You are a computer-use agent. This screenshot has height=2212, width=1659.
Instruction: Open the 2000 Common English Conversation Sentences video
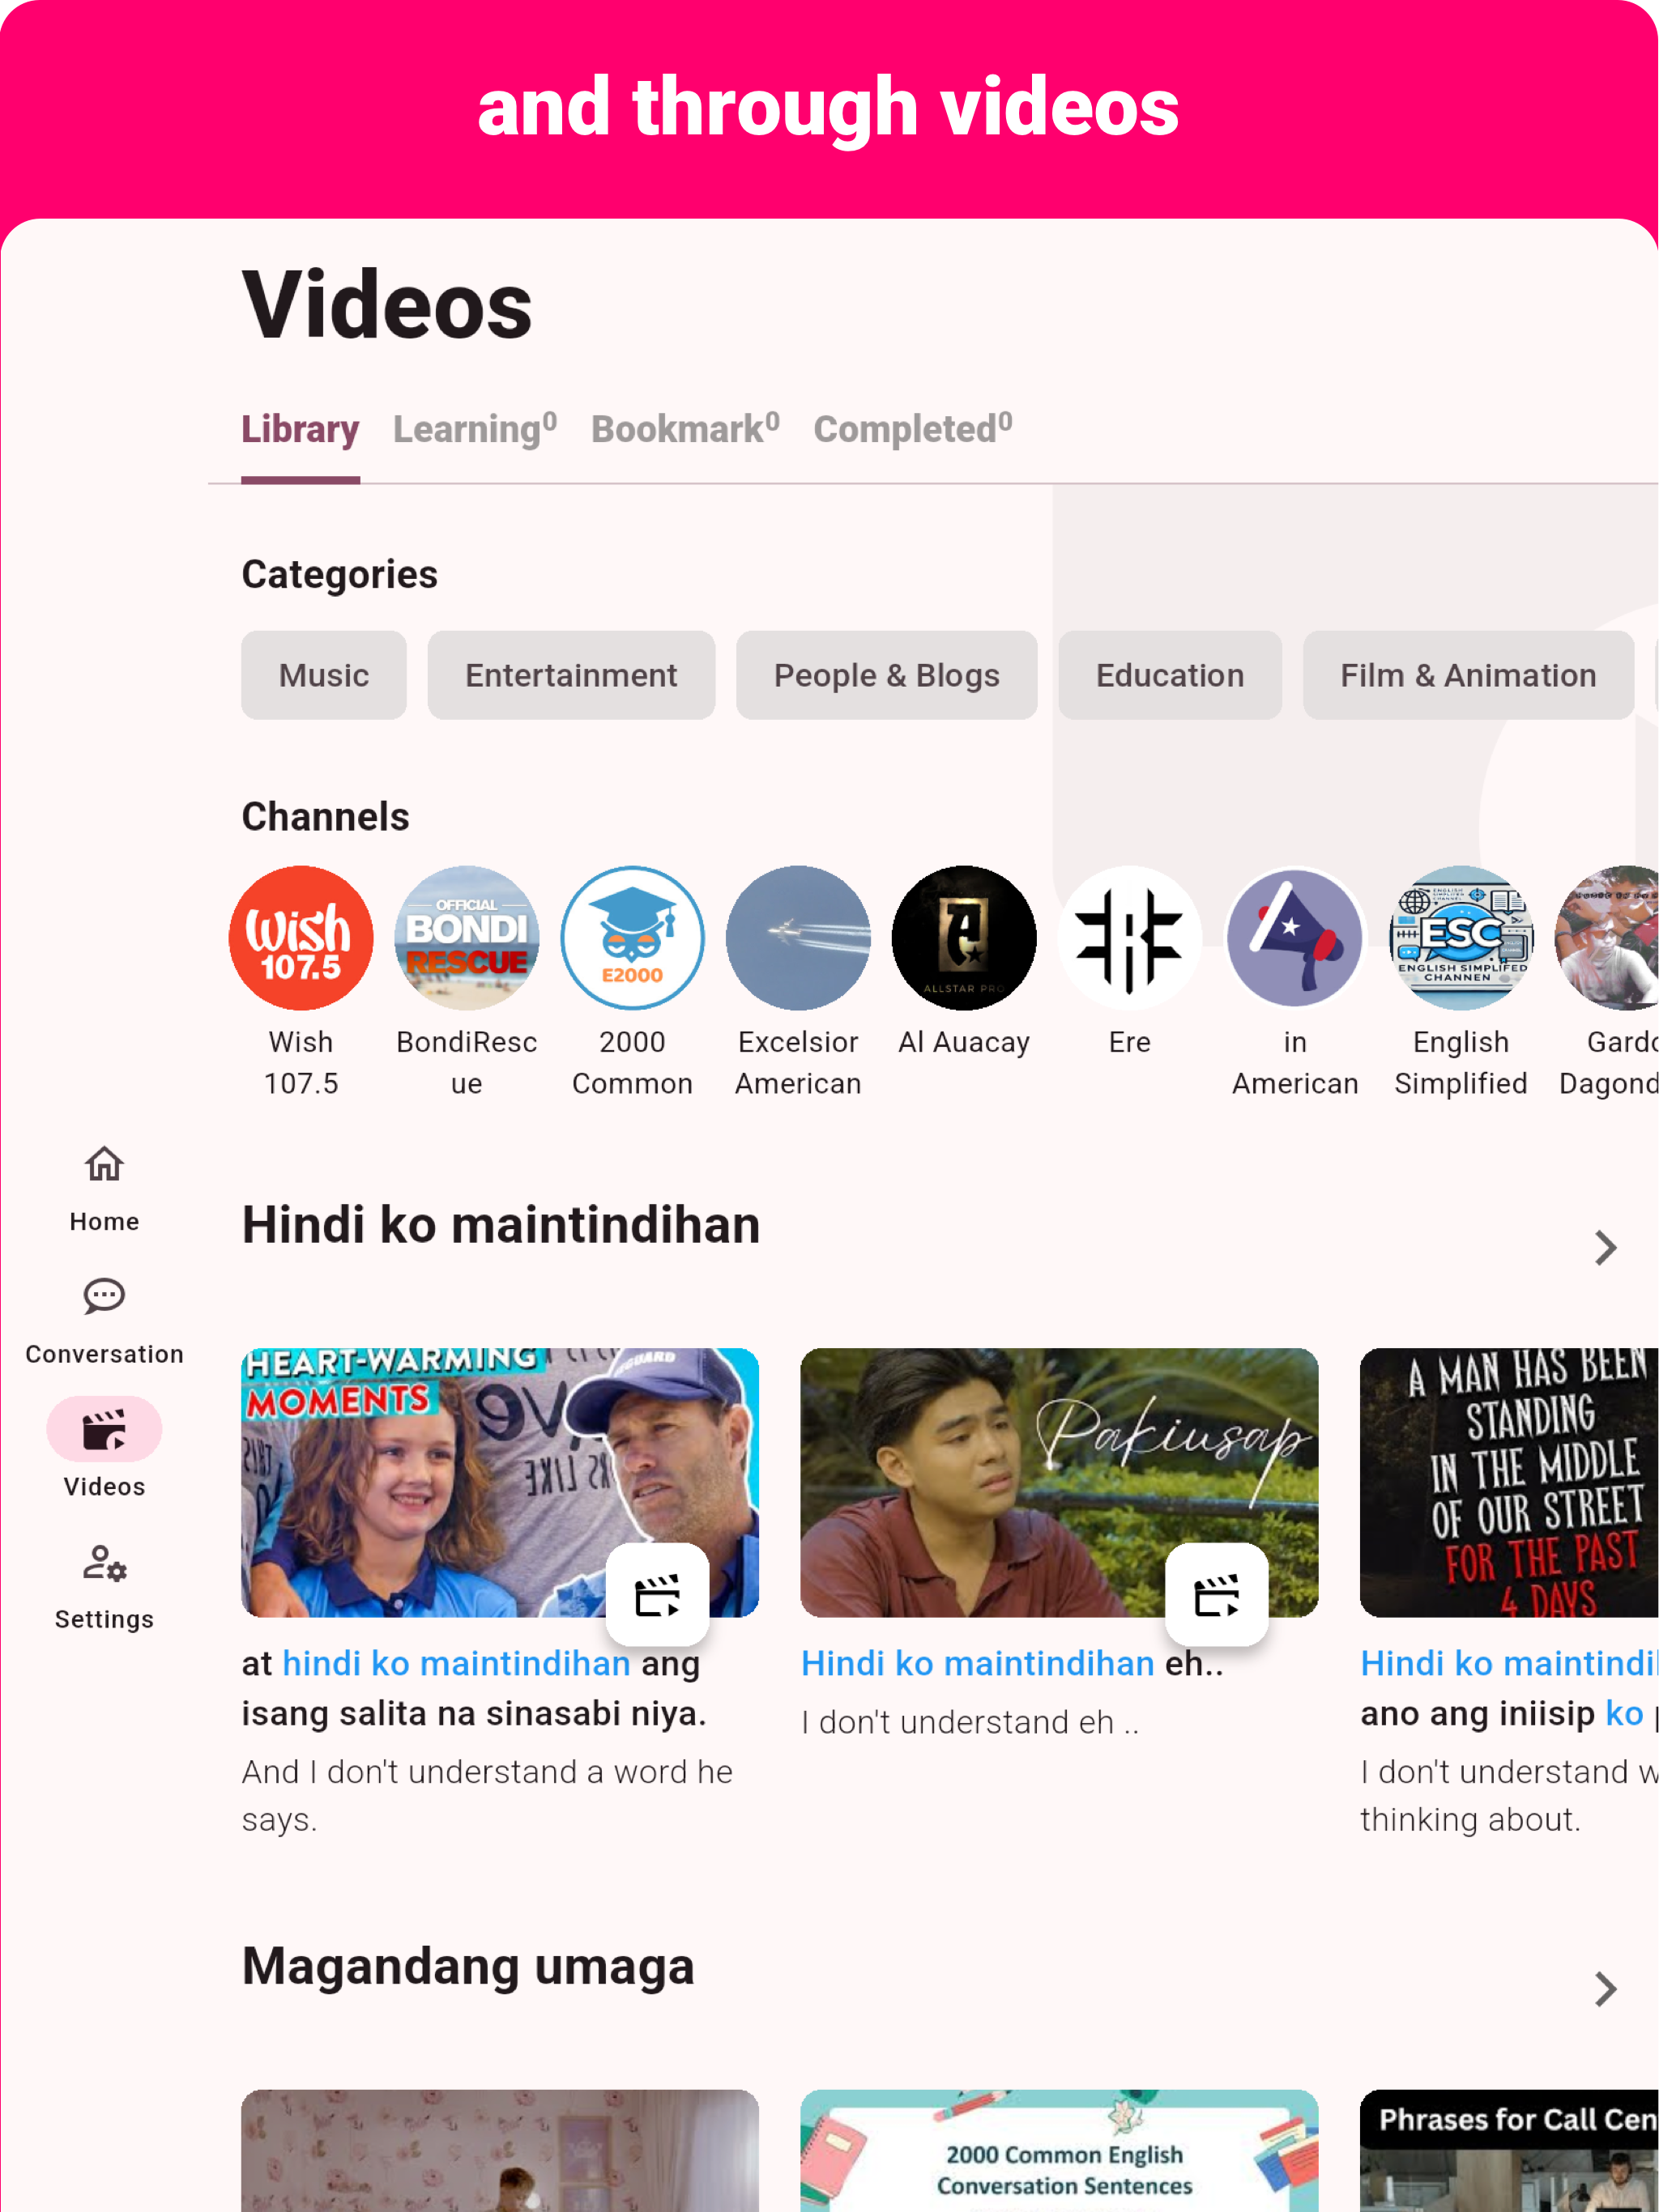pos(1059,2150)
